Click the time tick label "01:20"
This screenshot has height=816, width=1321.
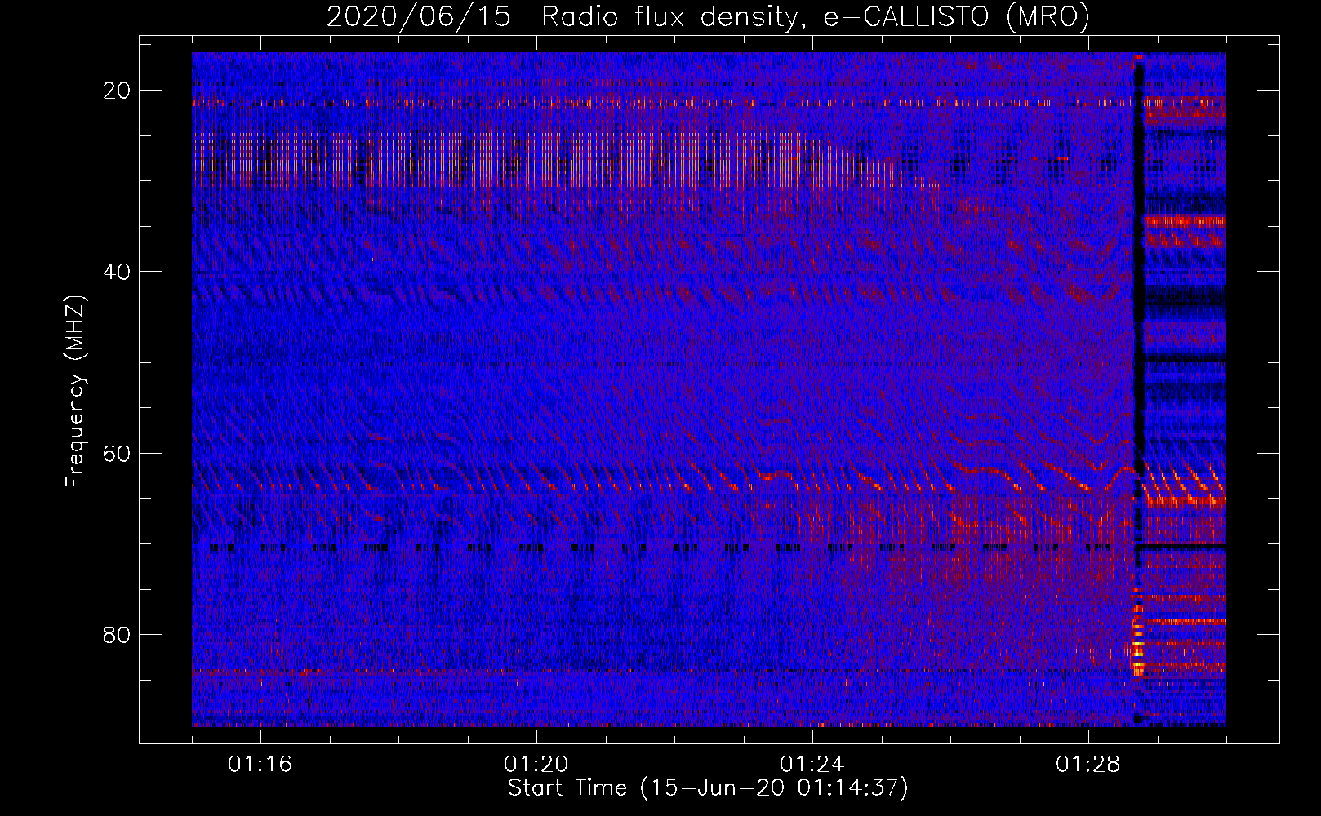point(536,764)
